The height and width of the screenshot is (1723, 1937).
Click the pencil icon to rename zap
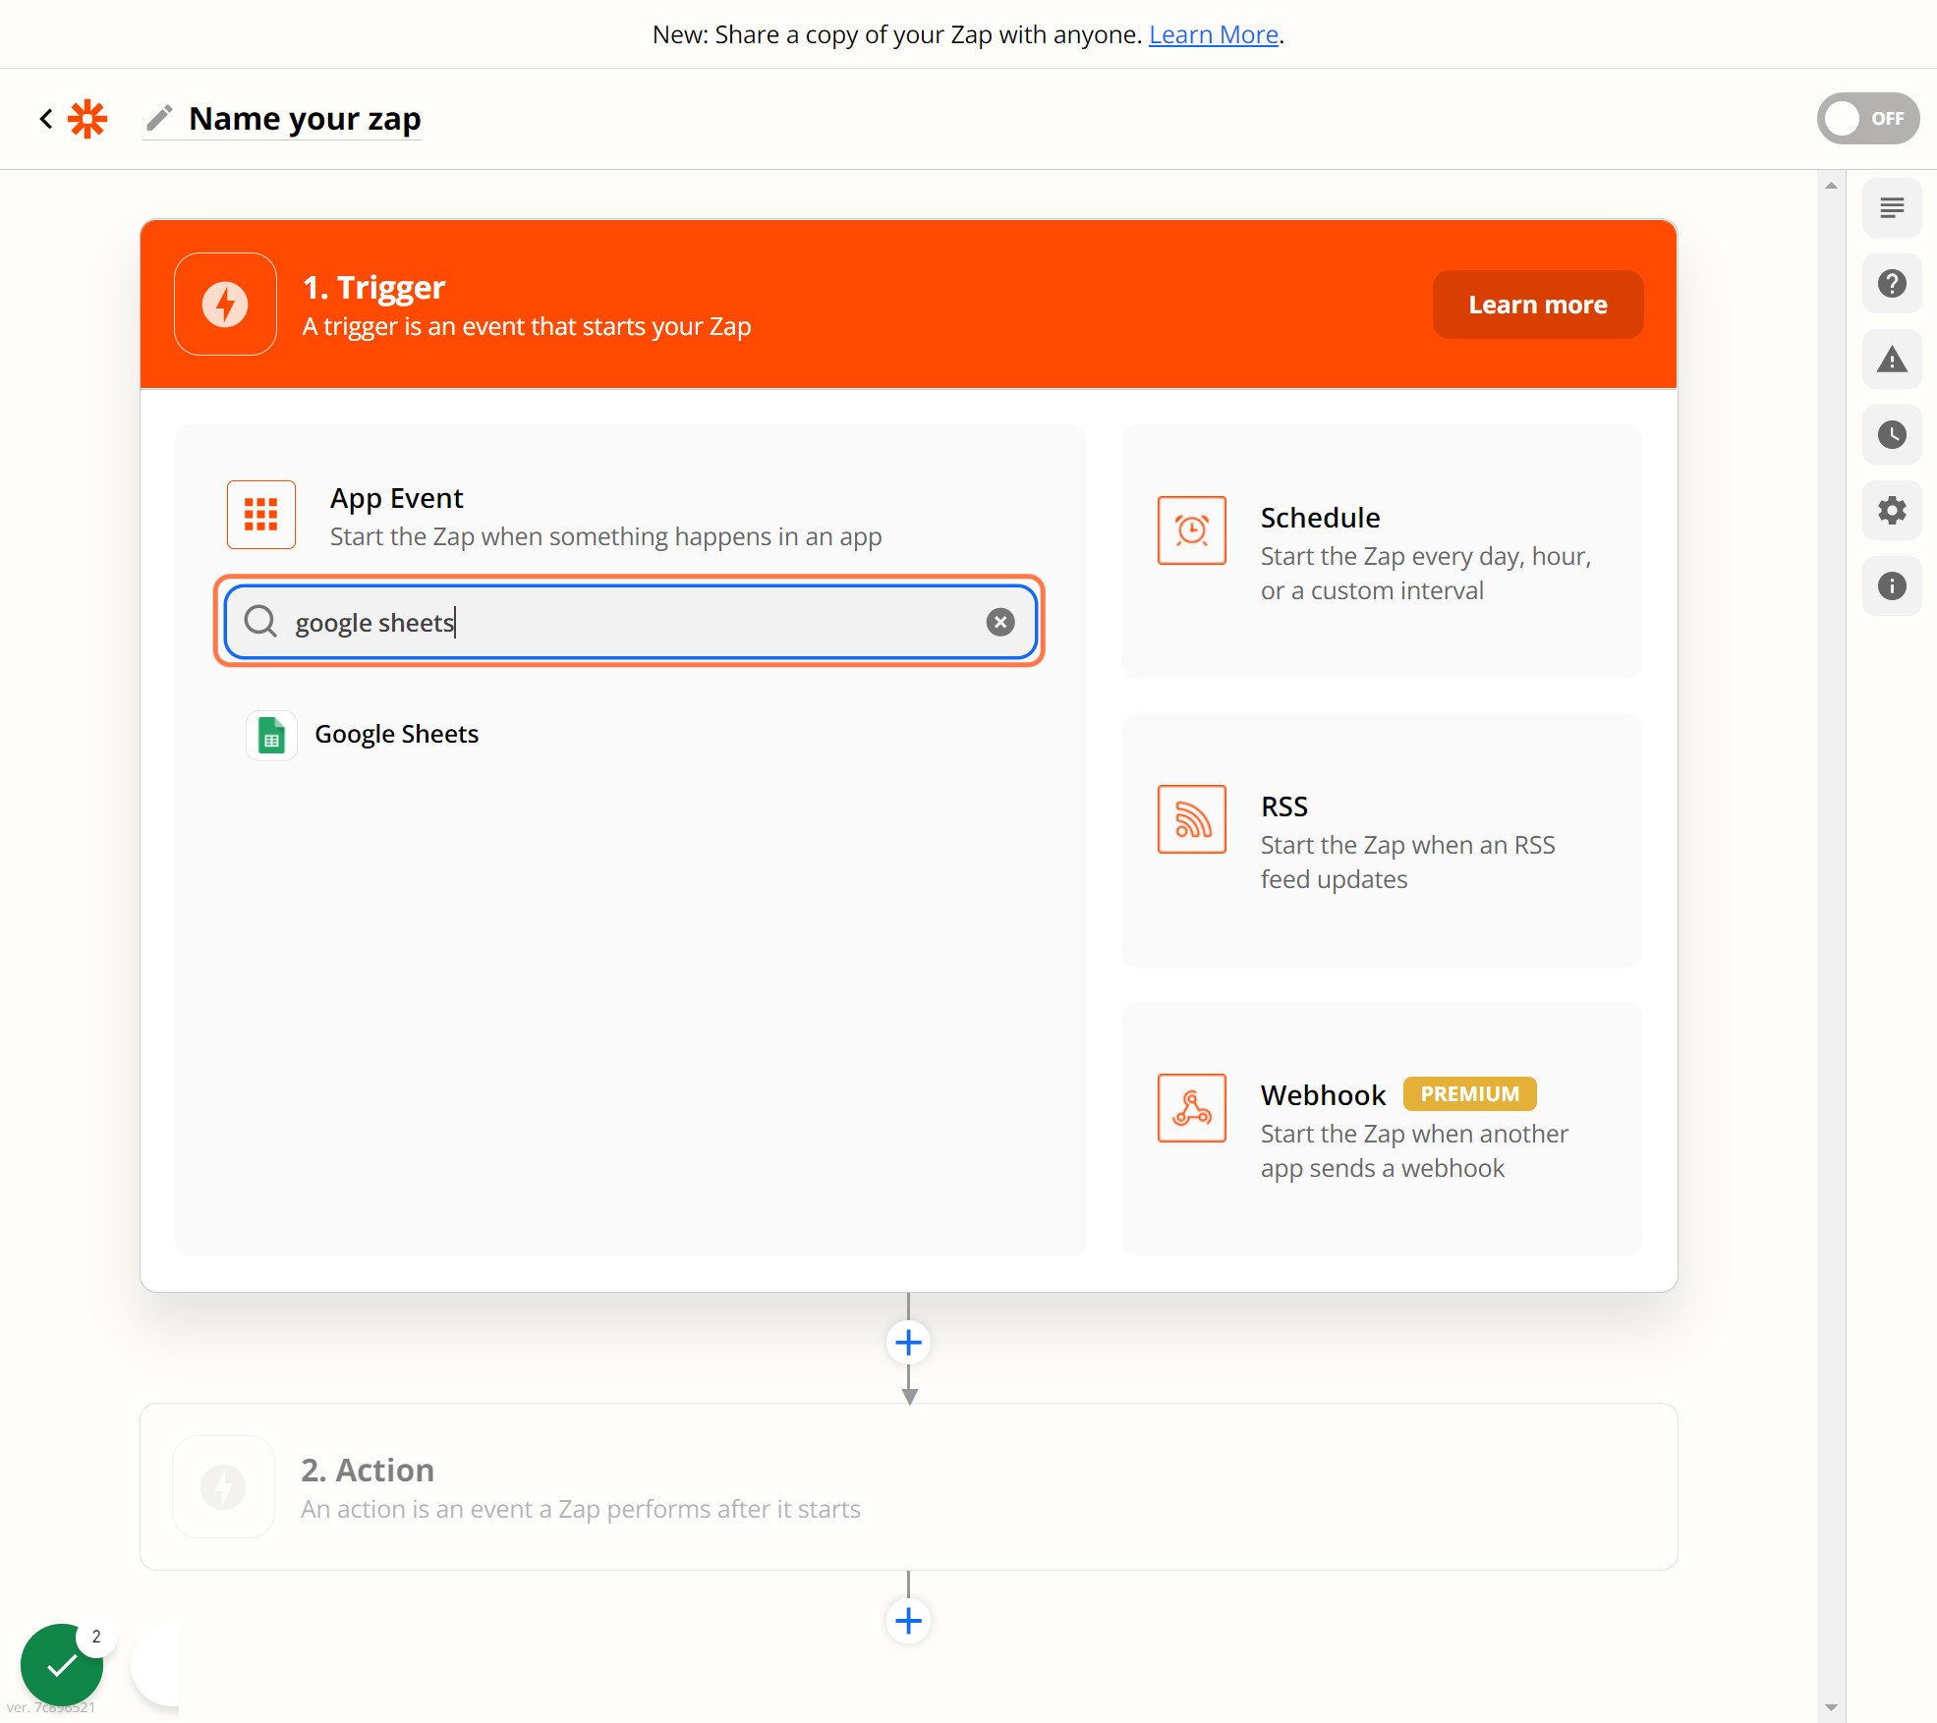[159, 118]
